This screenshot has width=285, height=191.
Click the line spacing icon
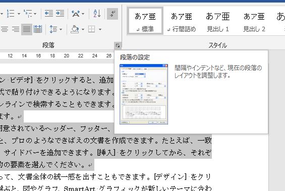(53, 29)
